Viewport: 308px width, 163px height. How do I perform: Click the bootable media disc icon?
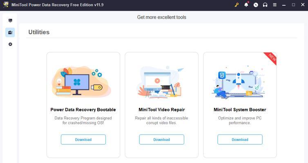tap(256, 5)
